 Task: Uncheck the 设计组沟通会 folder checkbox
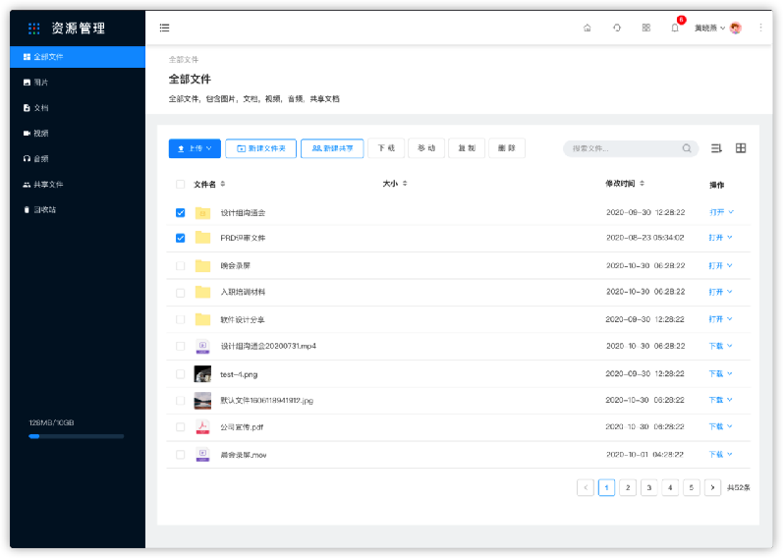pyautogui.click(x=181, y=213)
